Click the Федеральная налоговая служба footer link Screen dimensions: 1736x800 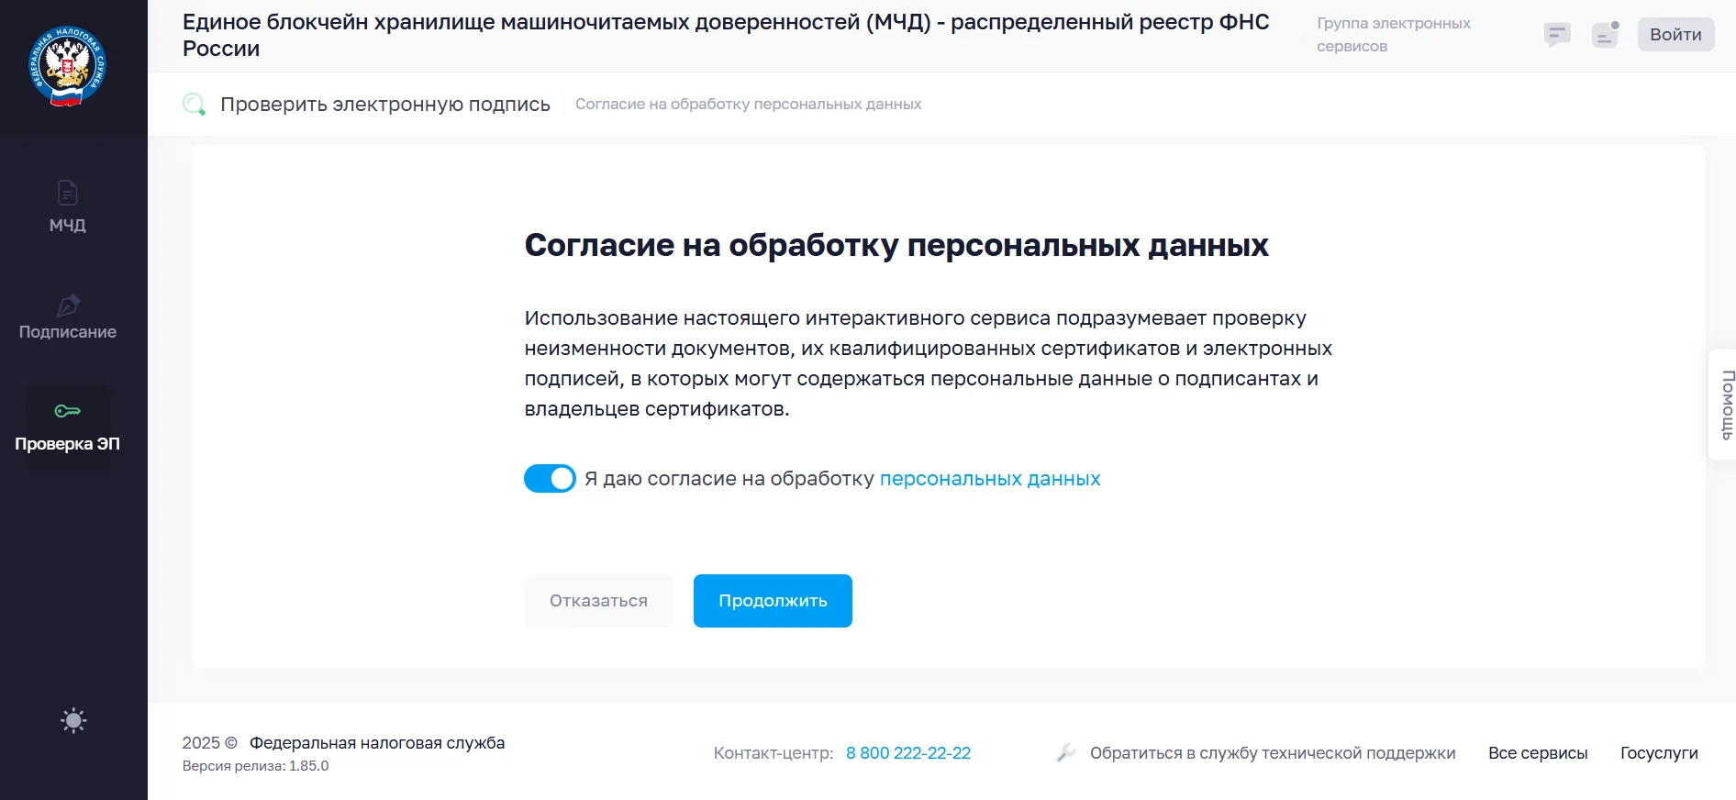[377, 743]
